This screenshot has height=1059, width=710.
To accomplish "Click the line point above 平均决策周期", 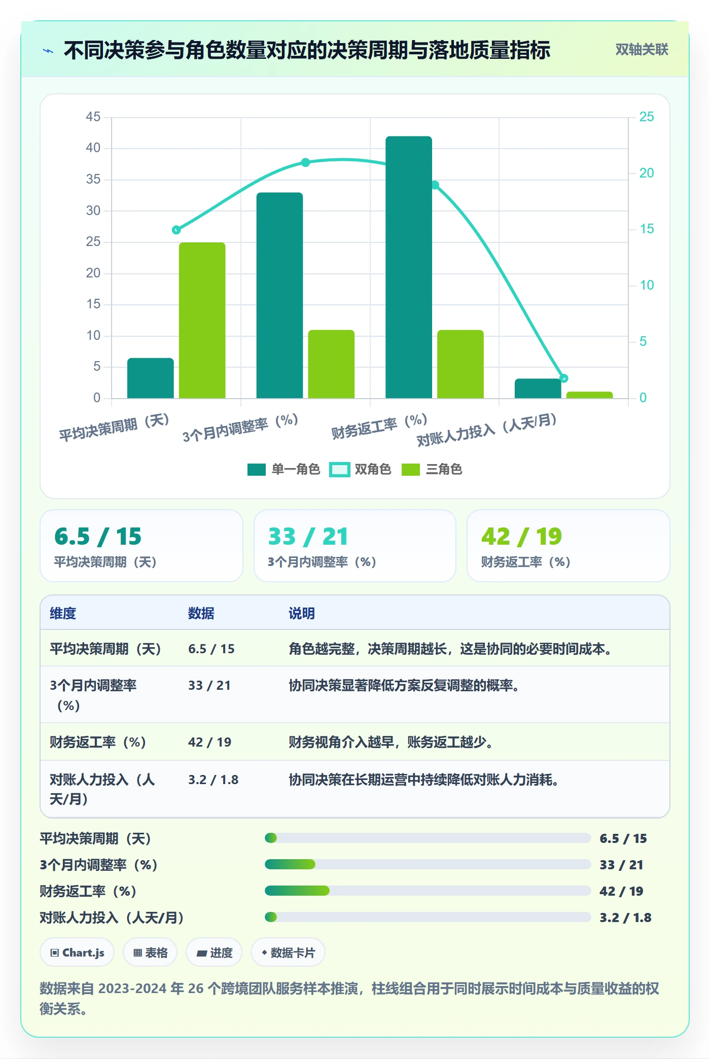I will click(176, 230).
